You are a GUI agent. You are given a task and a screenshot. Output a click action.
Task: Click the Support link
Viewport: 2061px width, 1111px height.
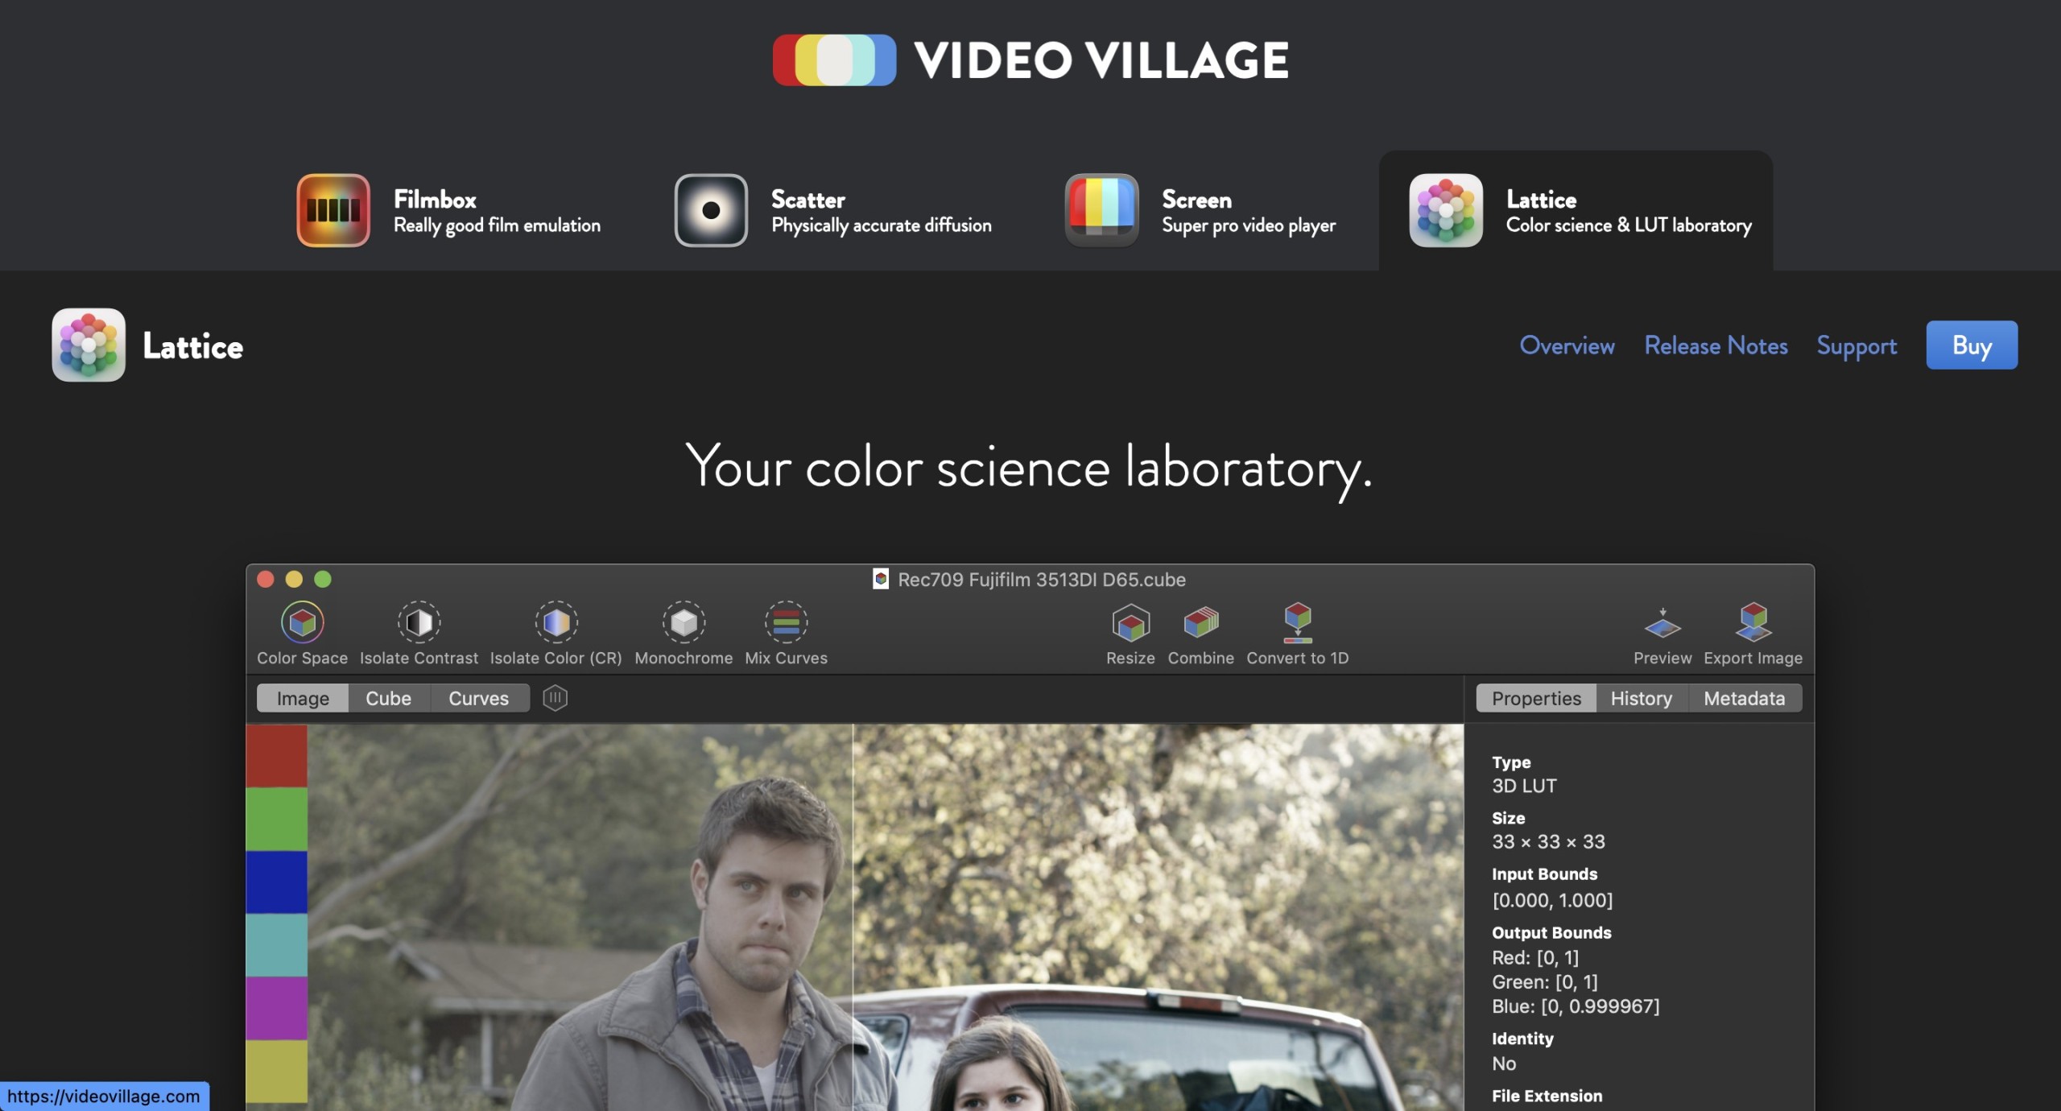1857,345
